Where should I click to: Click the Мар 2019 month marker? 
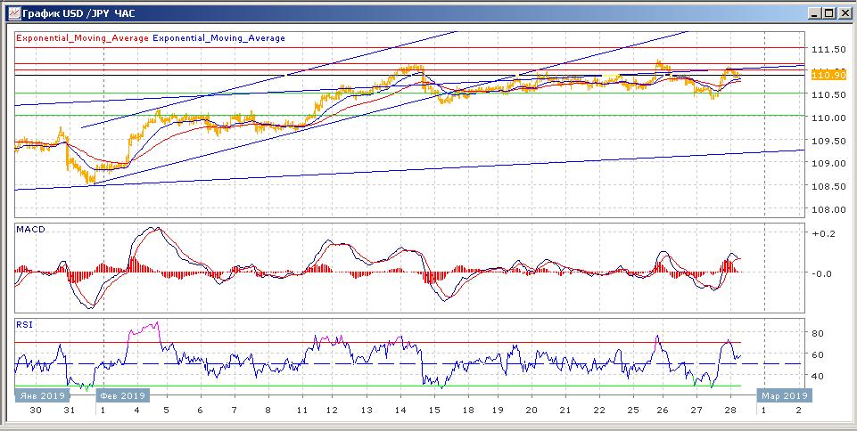click(784, 395)
